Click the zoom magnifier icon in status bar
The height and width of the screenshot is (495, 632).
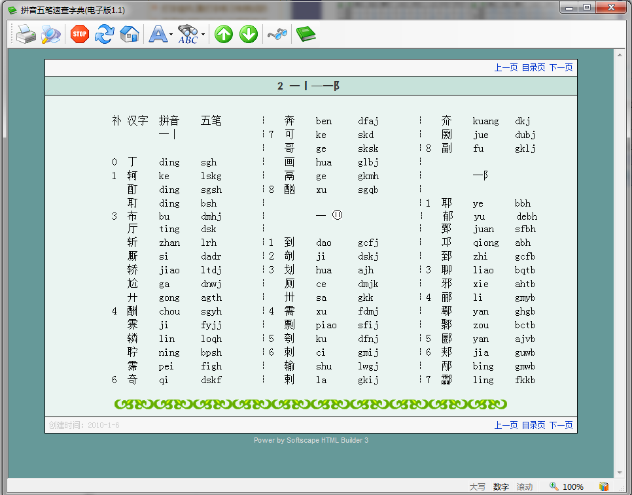pos(553,486)
